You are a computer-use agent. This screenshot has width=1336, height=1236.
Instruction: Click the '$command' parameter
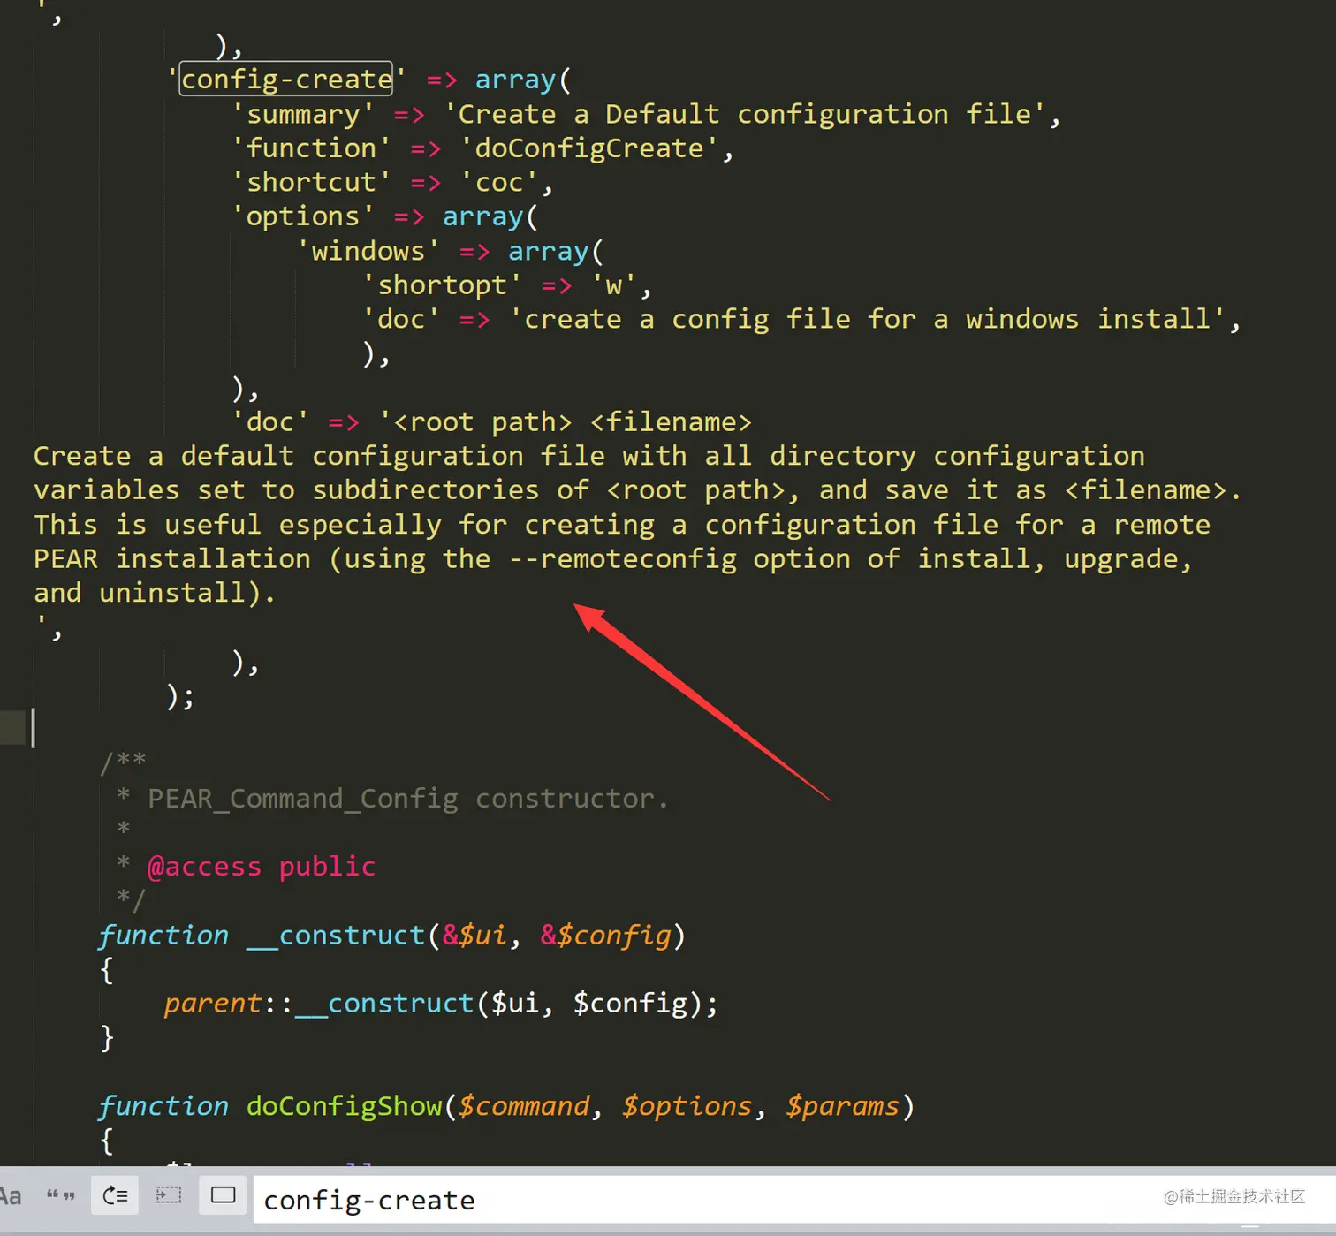(524, 1106)
